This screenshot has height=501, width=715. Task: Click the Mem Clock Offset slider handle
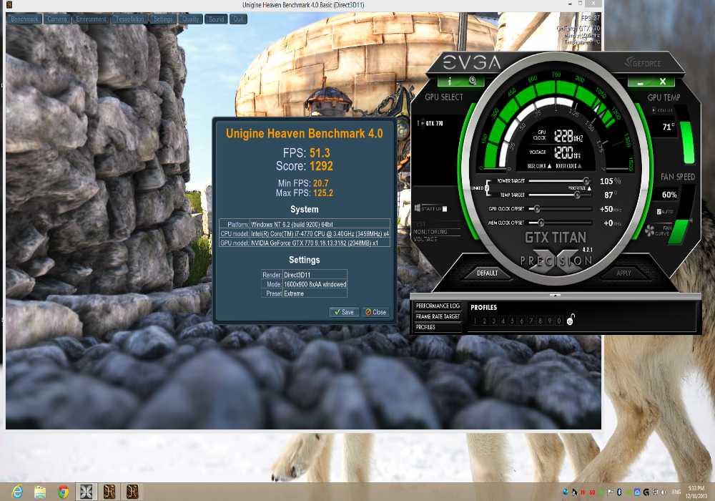541,223
